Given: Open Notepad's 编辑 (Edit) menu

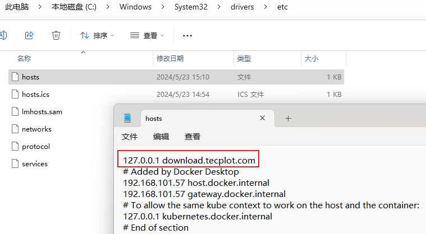Looking at the screenshot, I should pos(161,137).
